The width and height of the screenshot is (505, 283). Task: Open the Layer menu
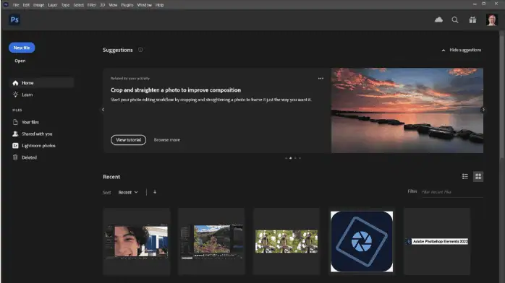pyautogui.click(x=53, y=5)
